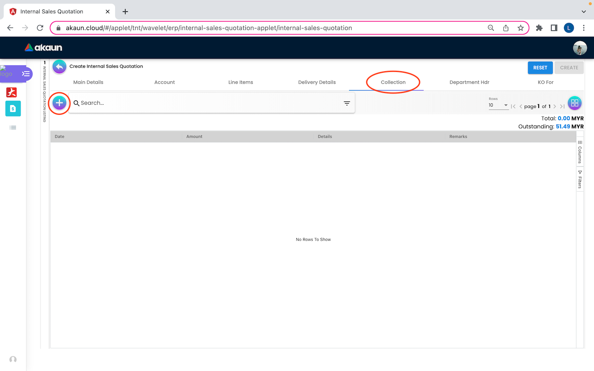Switch to the Line Items tab
This screenshot has height=371, width=594.
(241, 82)
